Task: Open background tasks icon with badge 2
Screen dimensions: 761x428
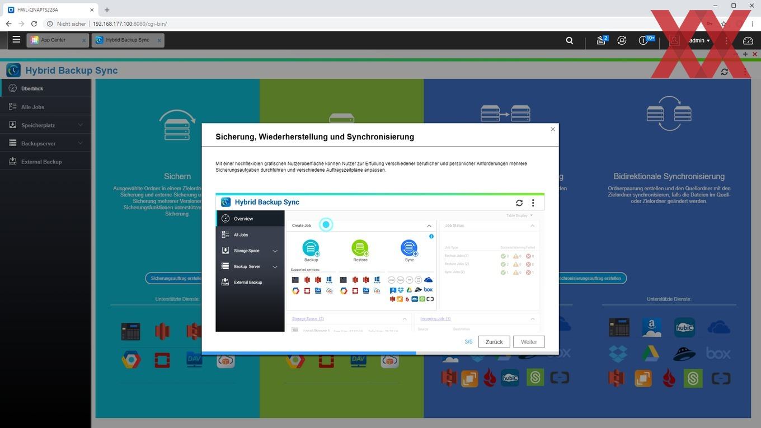Action: pos(602,40)
